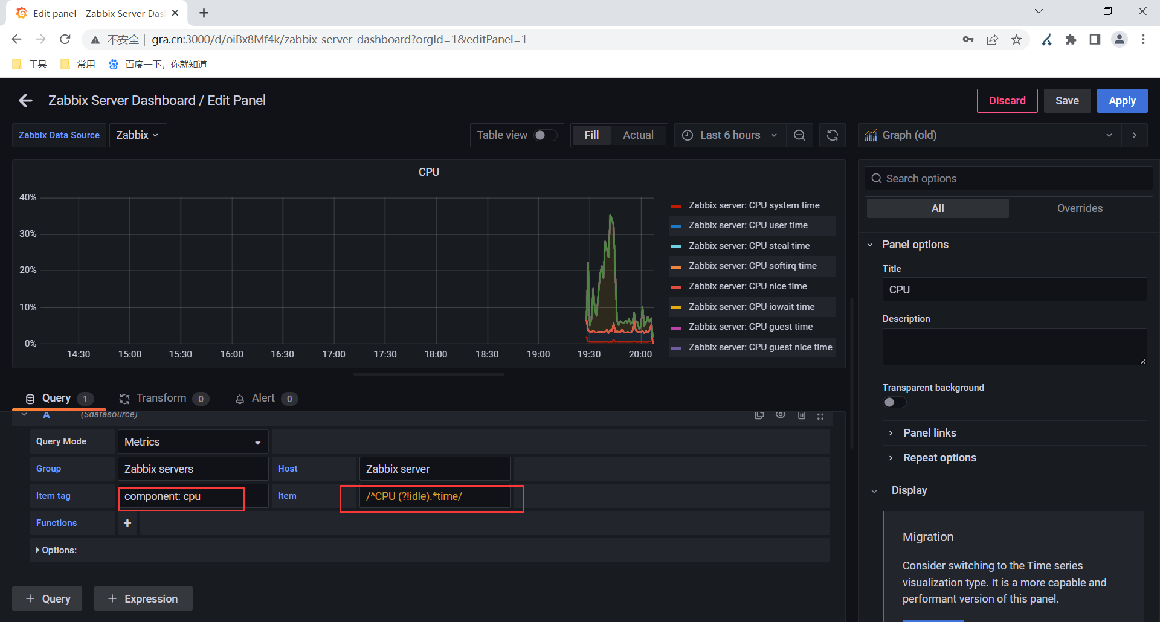This screenshot has height=622, width=1160.
Task: Bookmark this page with star icon
Action: coord(1016,39)
